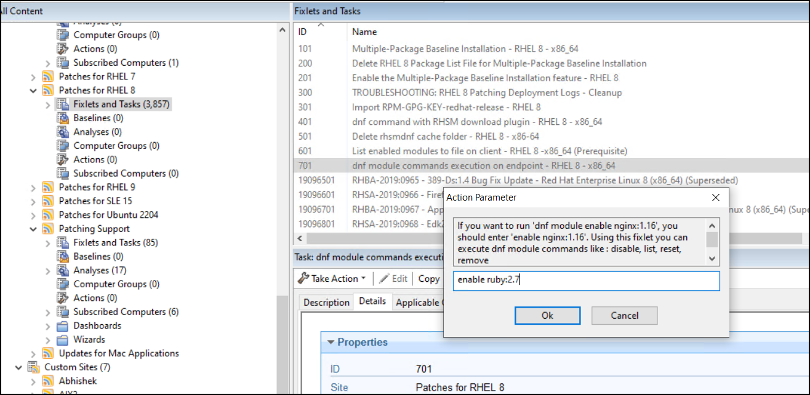Confirm the action parameter with Ok
Screen dimensions: 810x395
[547, 315]
